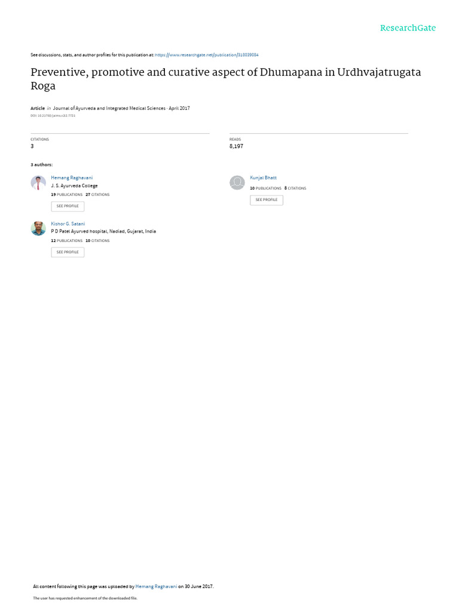Click J. S. Ayurveda College affiliation
Viewport: 459px width, 612px height.
(74, 186)
